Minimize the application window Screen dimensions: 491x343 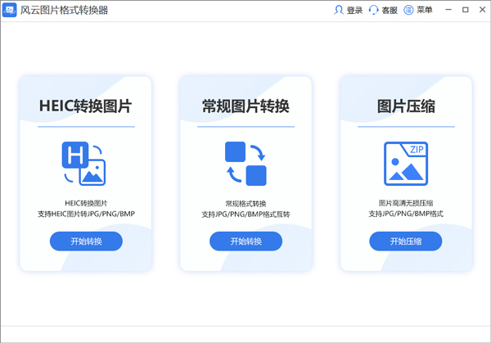[448, 10]
